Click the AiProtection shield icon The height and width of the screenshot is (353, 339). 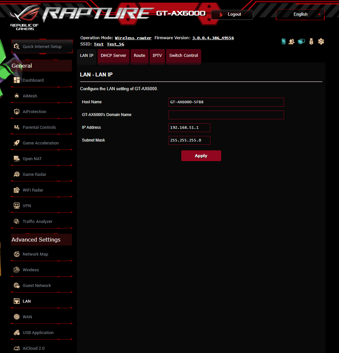pos(17,112)
